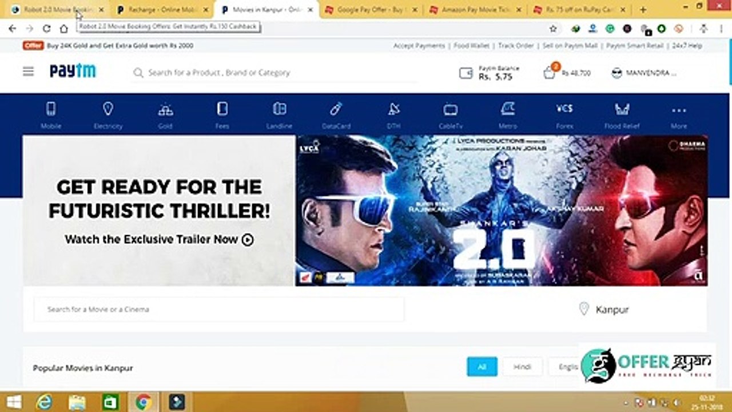The image size is (732, 412).
Task: Open the Flood Relief category
Action: pos(622,115)
